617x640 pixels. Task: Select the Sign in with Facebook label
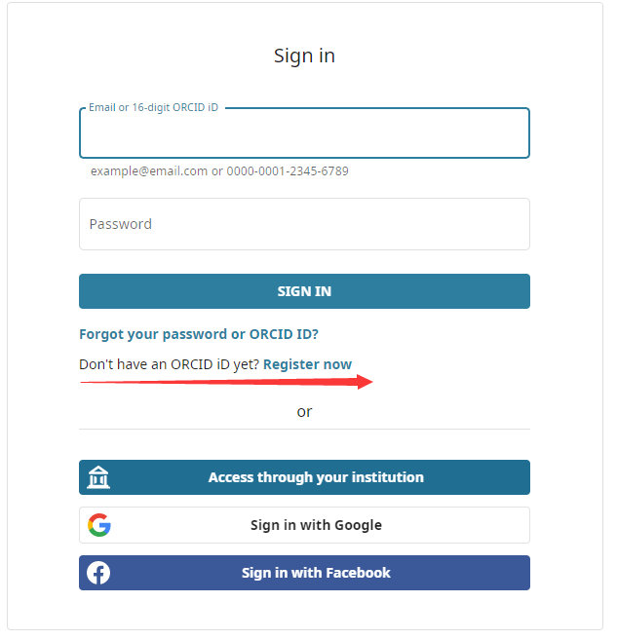[316, 573]
